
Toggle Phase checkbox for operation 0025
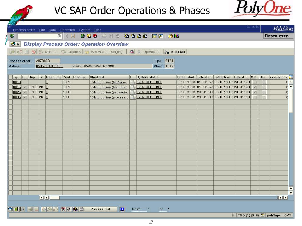pos(25,92)
